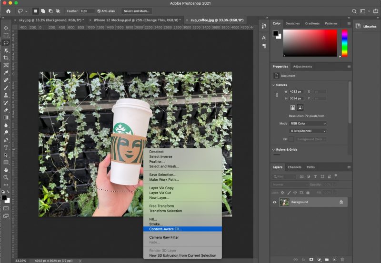The image size is (381, 263).
Task: Select the Clone Stamp tool
Action: (6, 95)
